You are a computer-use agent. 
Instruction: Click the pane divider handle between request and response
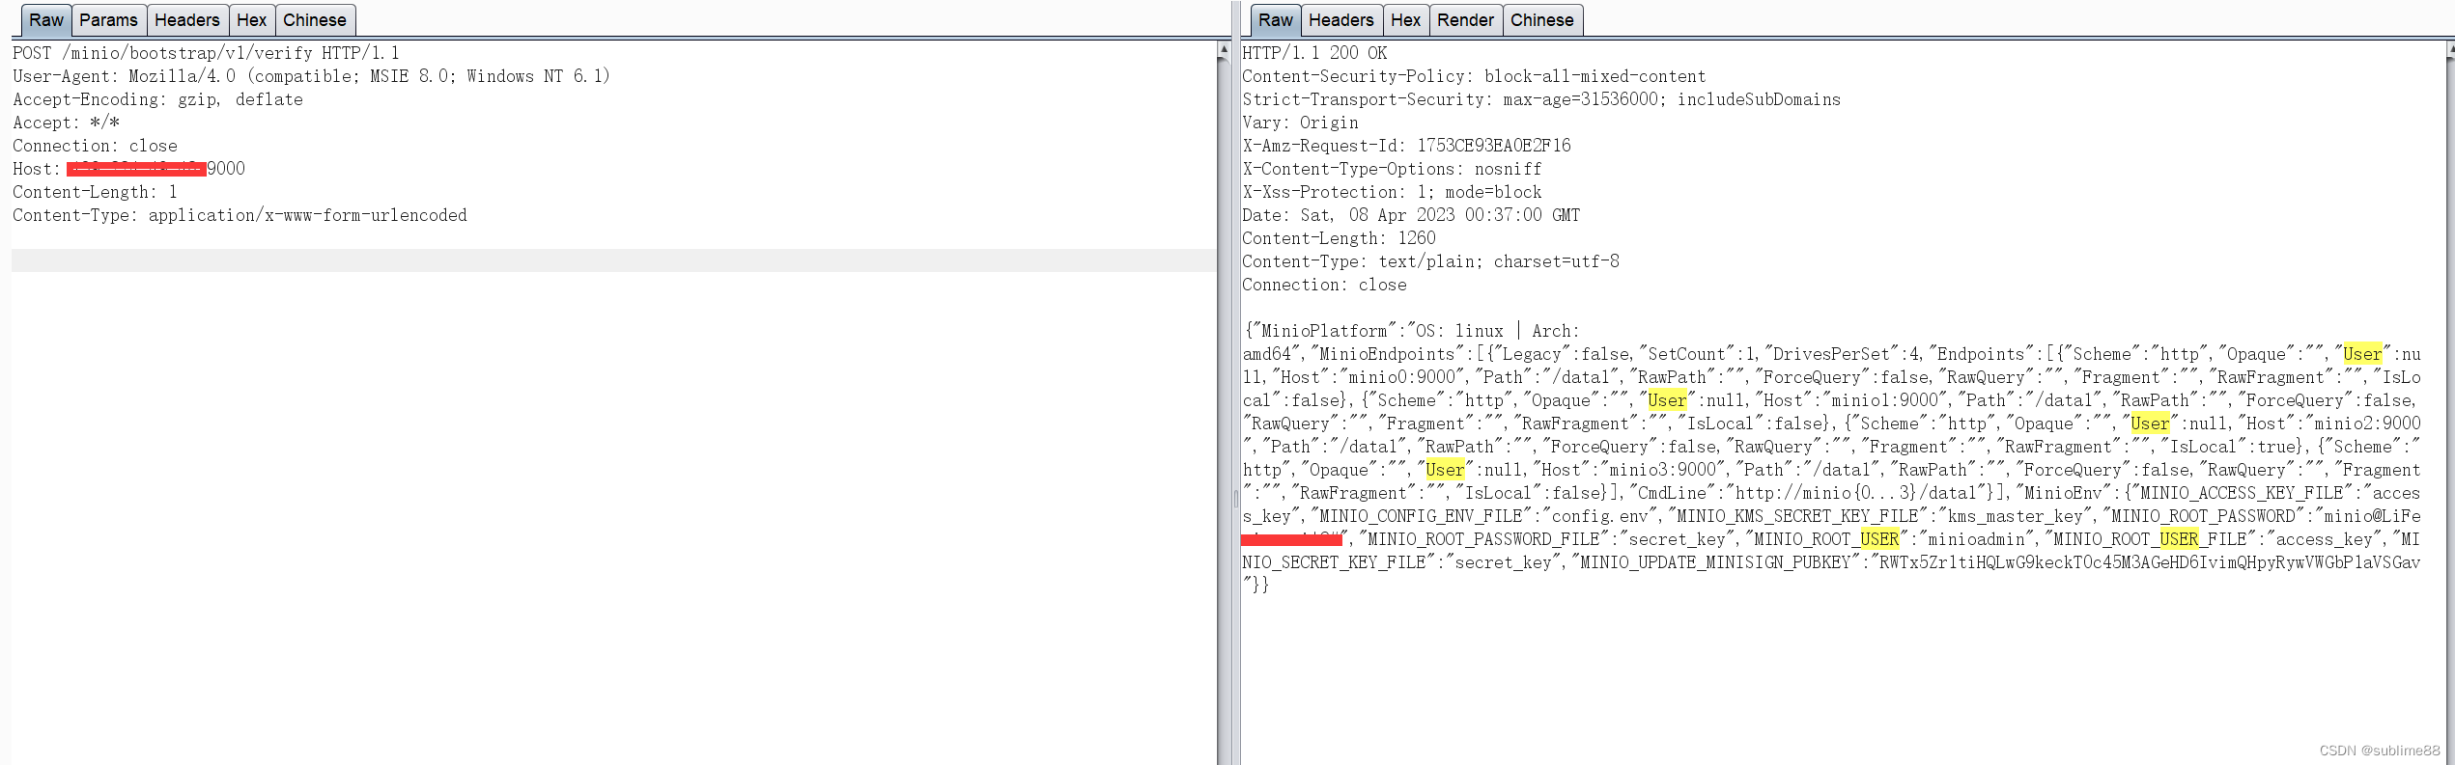coord(1236,499)
